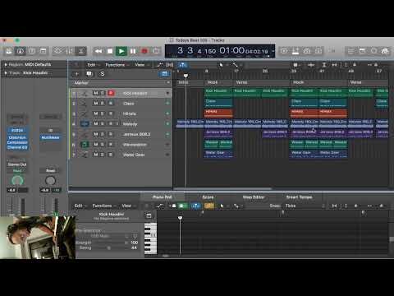Image resolution: width=394 pixels, height=296 pixels.
Task: Select the Water Gear track name
Action: click(x=134, y=155)
